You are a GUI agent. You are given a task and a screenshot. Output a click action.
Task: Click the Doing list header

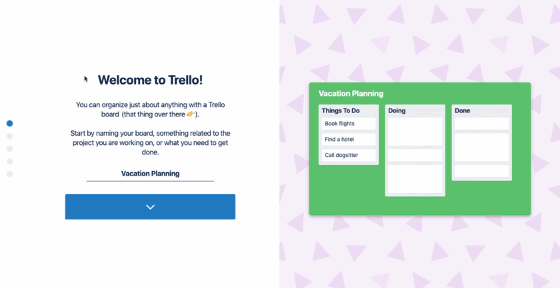pyautogui.click(x=397, y=110)
